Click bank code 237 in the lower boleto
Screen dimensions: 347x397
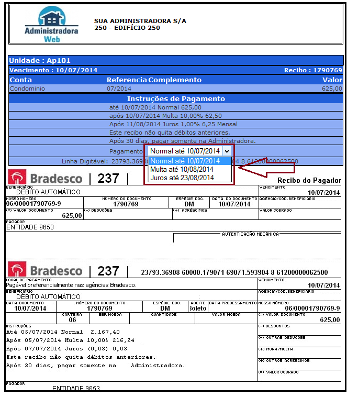(108, 271)
